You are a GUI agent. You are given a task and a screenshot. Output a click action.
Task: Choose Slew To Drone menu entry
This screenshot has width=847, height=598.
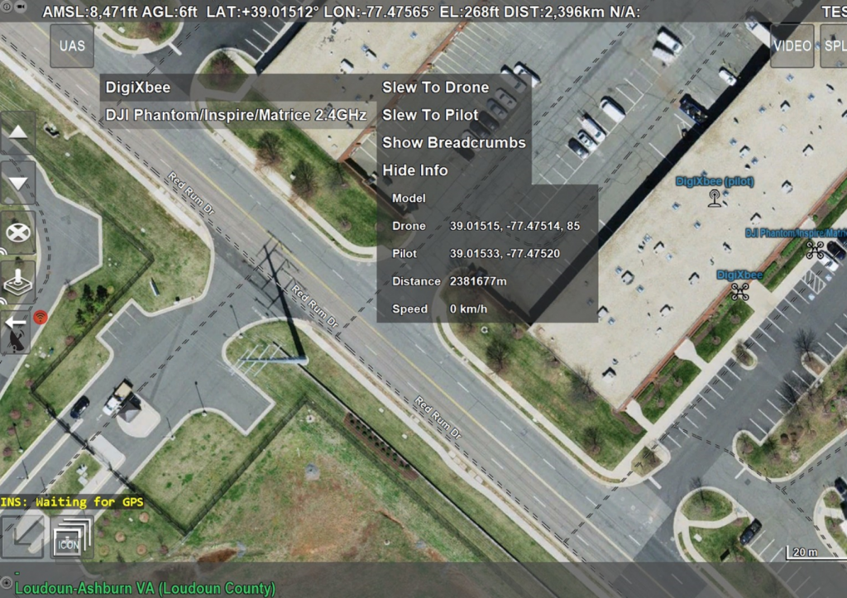(435, 88)
